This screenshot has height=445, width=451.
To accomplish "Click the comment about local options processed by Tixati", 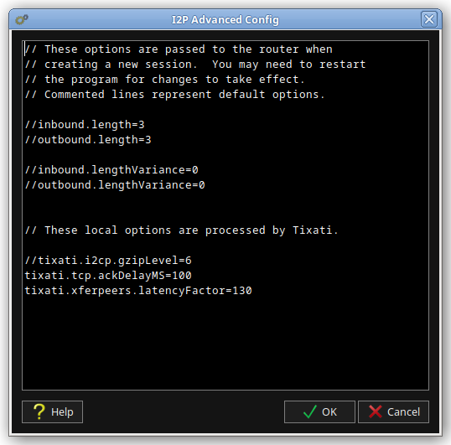I will click(182, 230).
